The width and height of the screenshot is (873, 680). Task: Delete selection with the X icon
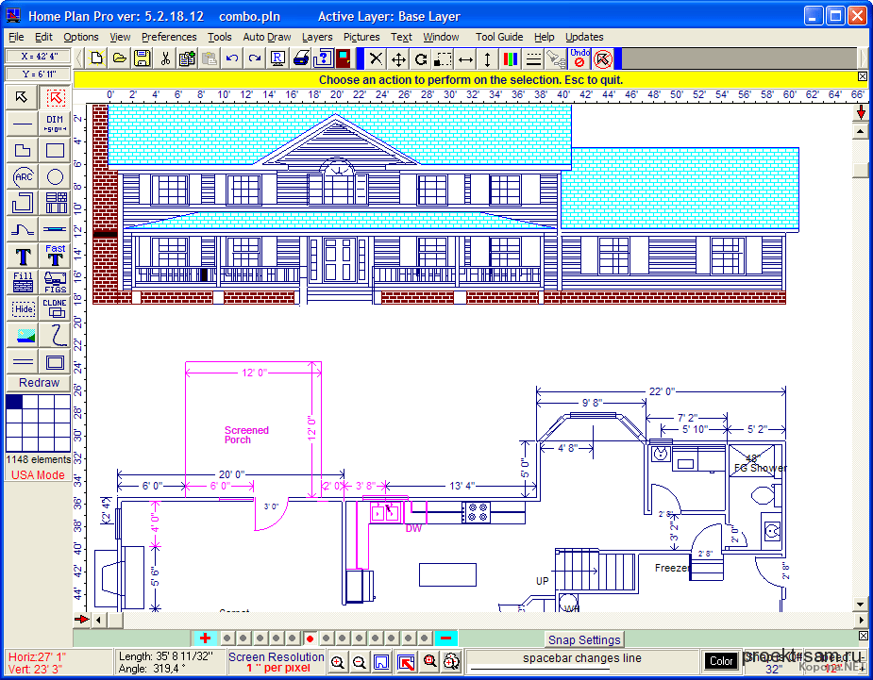click(377, 59)
